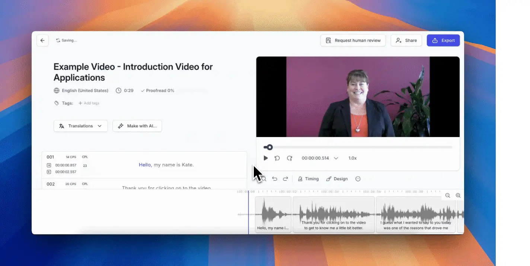Open the Translations dropdown

click(x=80, y=126)
